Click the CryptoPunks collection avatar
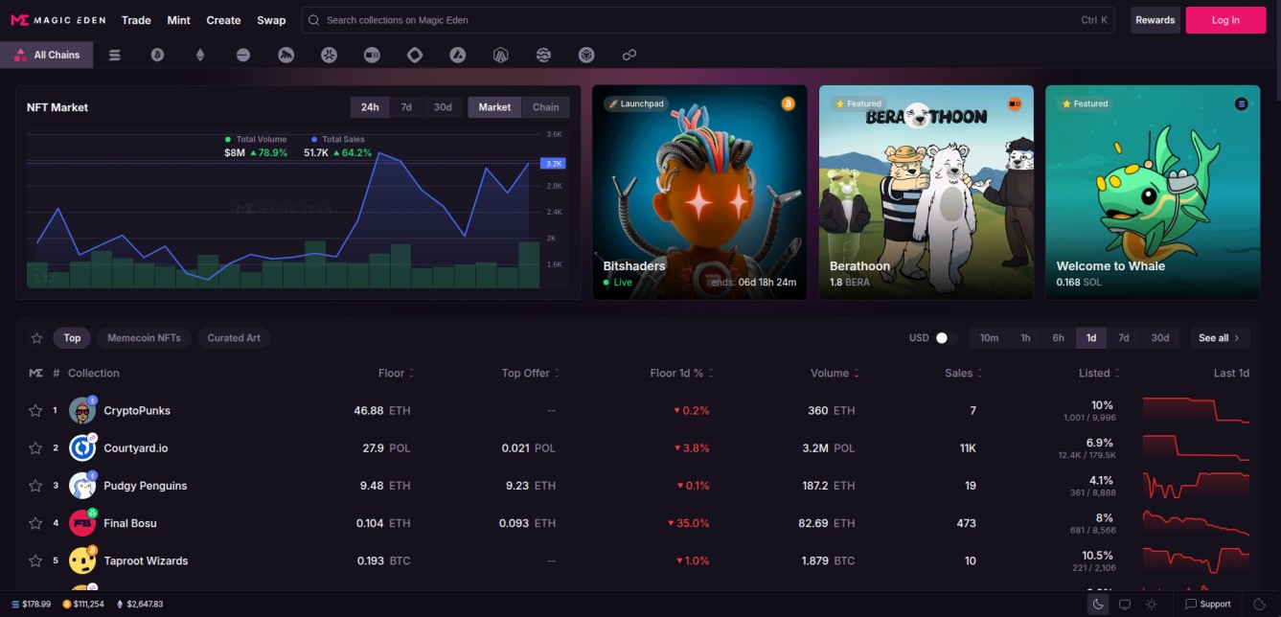The height and width of the screenshot is (617, 1281). [x=82, y=411]
